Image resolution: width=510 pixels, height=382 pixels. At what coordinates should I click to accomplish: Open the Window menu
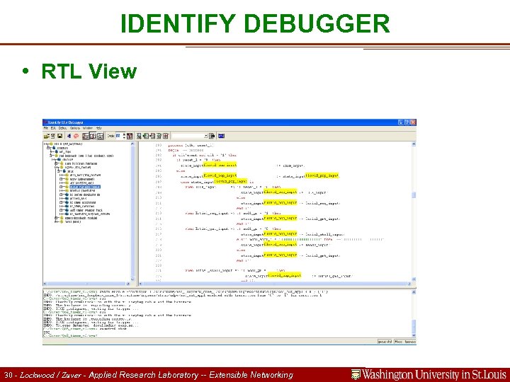coord(88,128)
